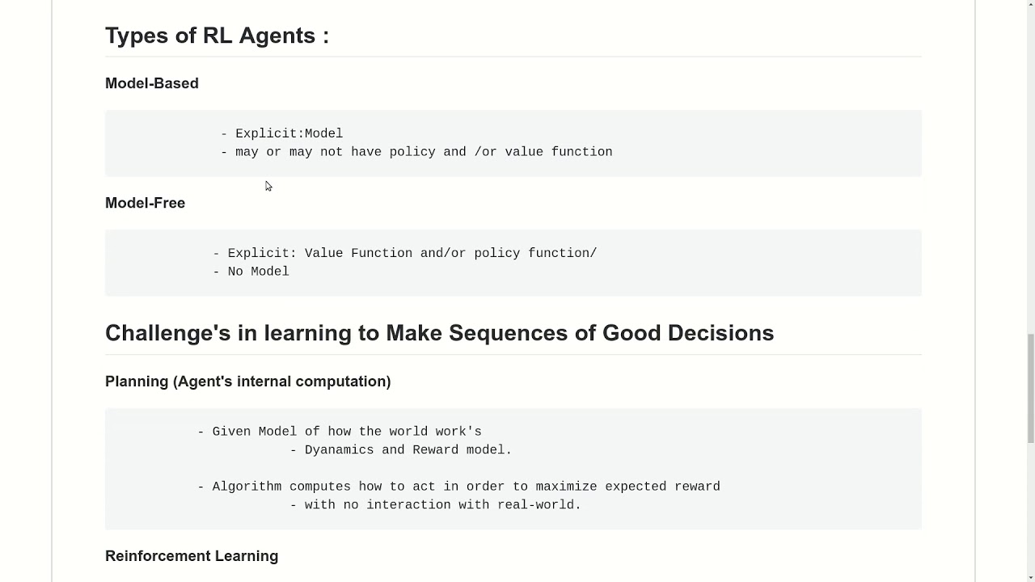The height and width of the screenshot is (582, 1035).
Task: Click 'Planning (Agent's internal computation)' subheading
Action: pos(248,382)
